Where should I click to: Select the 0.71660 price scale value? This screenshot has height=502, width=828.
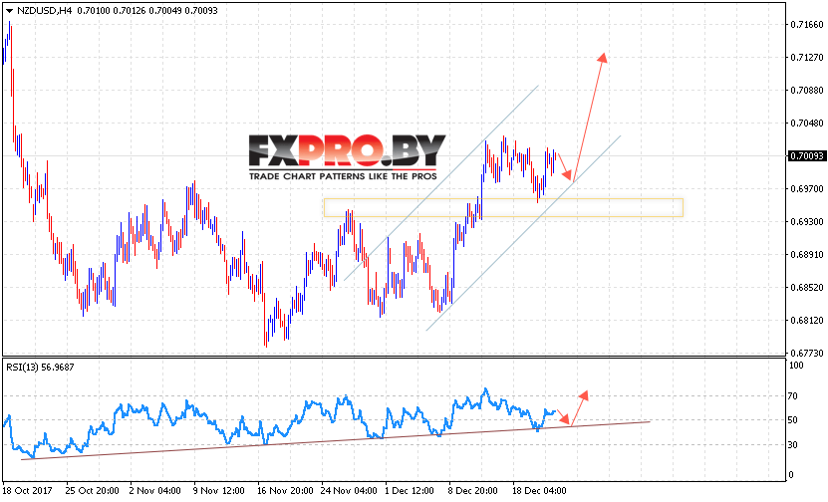807,24
